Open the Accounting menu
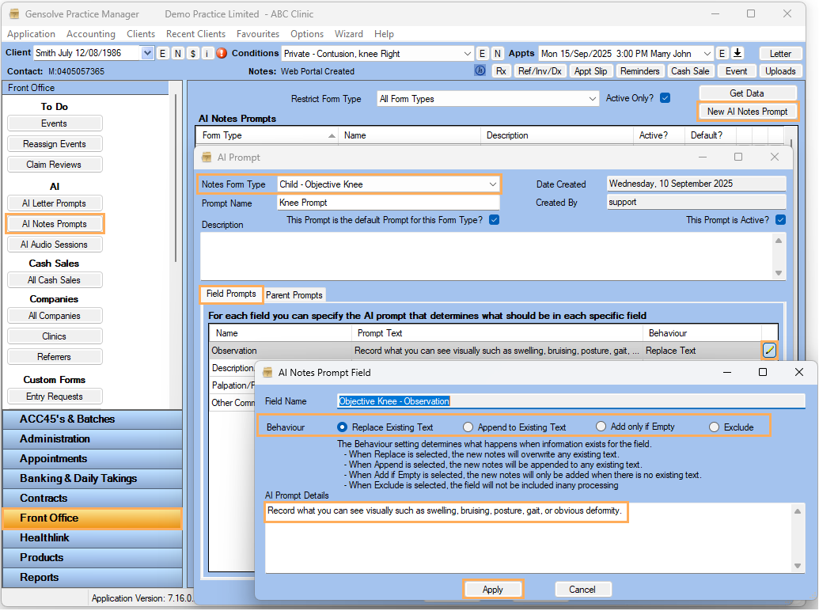 [91, 34]
